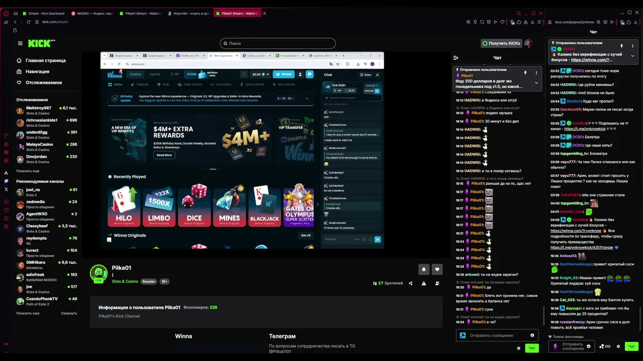Viewport: 643px width, 361px height.
Task: Open the user-gift icon beside report
Action: click(437, 283)
